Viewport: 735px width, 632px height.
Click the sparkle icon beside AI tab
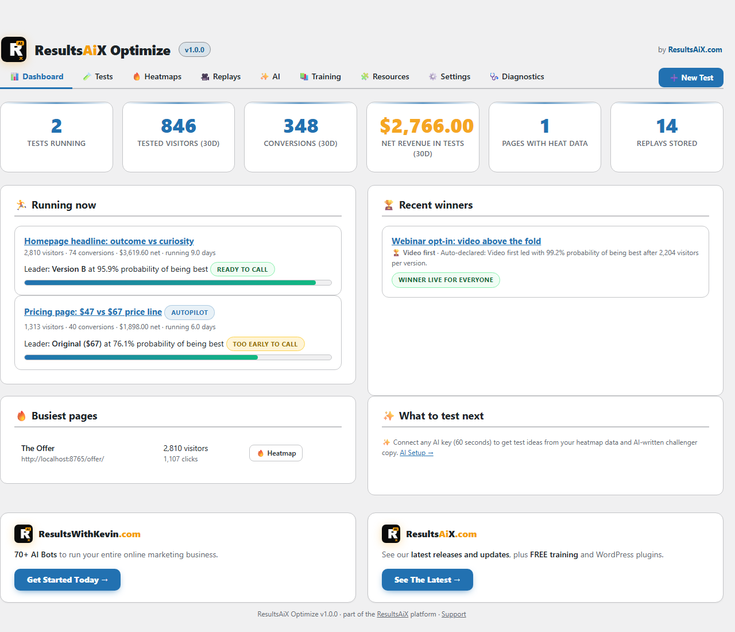coord(264,77)
